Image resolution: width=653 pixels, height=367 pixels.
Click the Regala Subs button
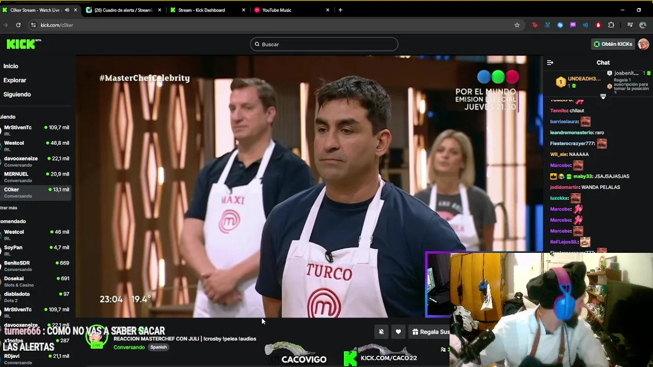[x=431, y=332]
